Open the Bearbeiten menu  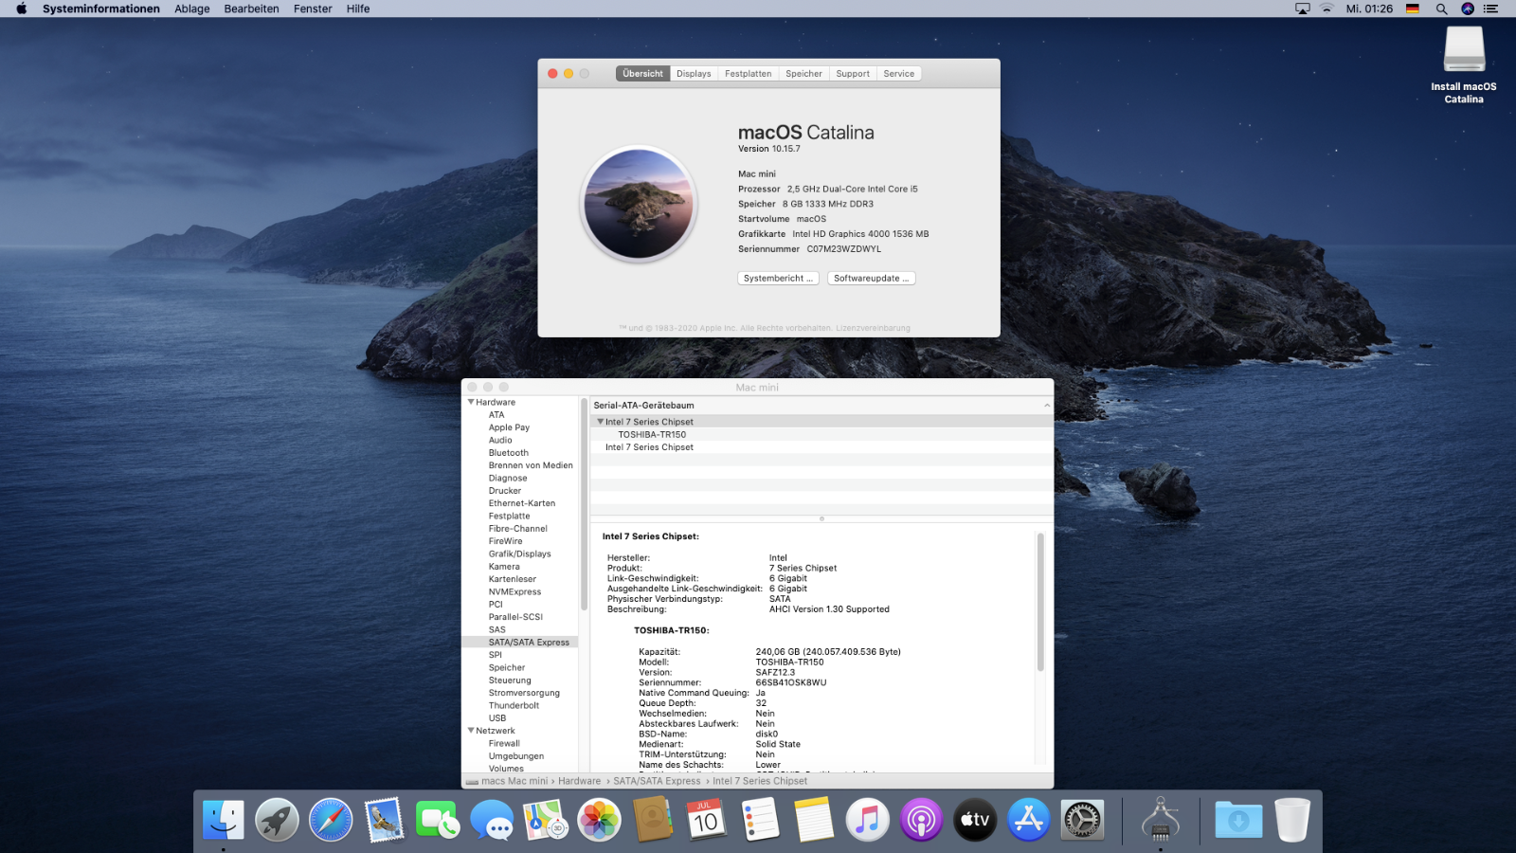(251, 9)
